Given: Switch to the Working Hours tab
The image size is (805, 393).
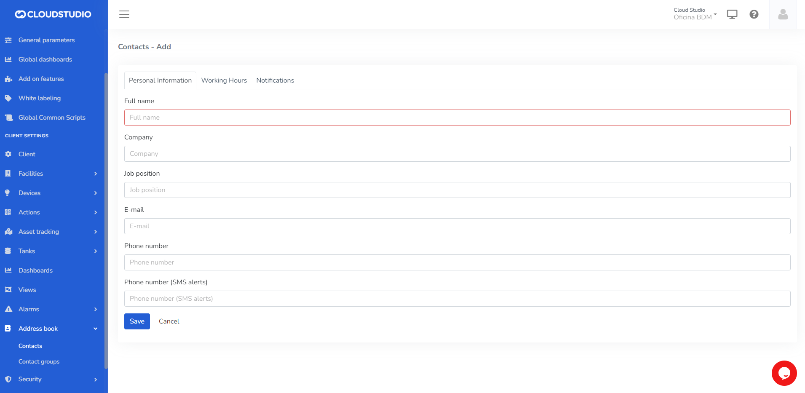Looking at the screenshot, I should [x=224, y=80].
